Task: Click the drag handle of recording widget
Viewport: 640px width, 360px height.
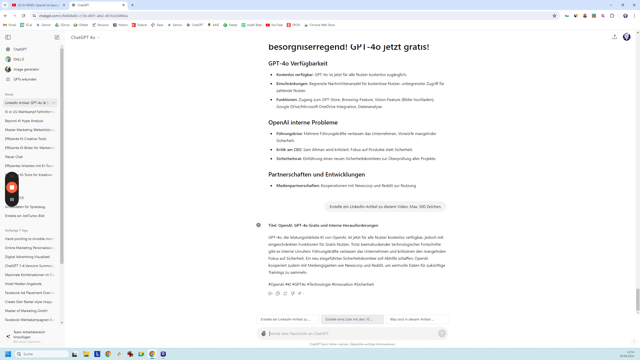Action: (x=12, y=176)
